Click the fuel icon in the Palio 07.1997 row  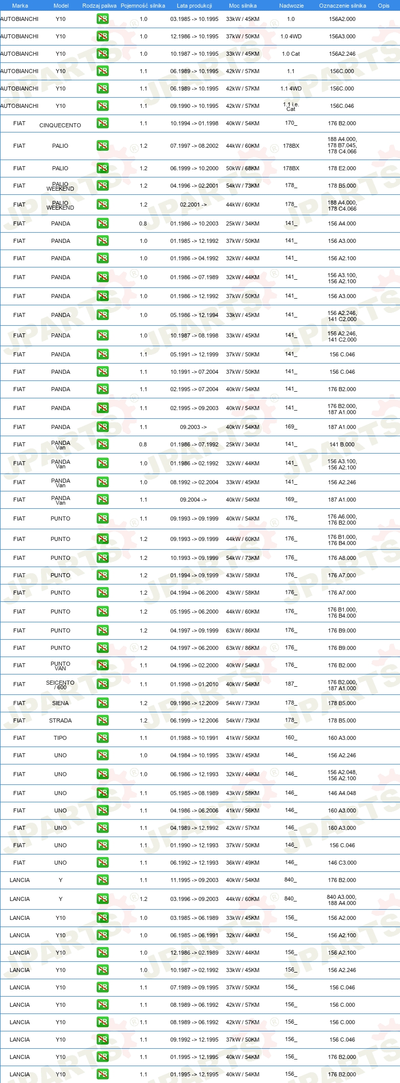tap(102, 146)
